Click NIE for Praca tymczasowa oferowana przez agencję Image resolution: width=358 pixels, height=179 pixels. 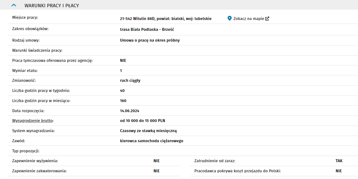(123, 61)
